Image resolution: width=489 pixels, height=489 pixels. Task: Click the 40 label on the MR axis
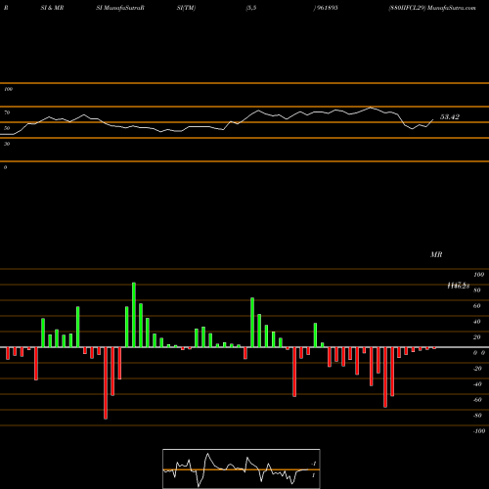point(477,322)
